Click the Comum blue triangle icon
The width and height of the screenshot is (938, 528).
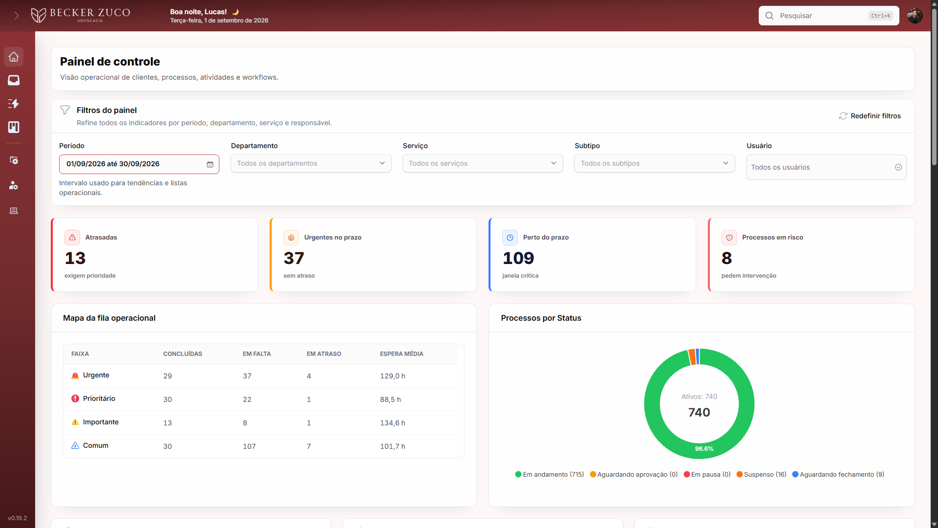(75, 445)
